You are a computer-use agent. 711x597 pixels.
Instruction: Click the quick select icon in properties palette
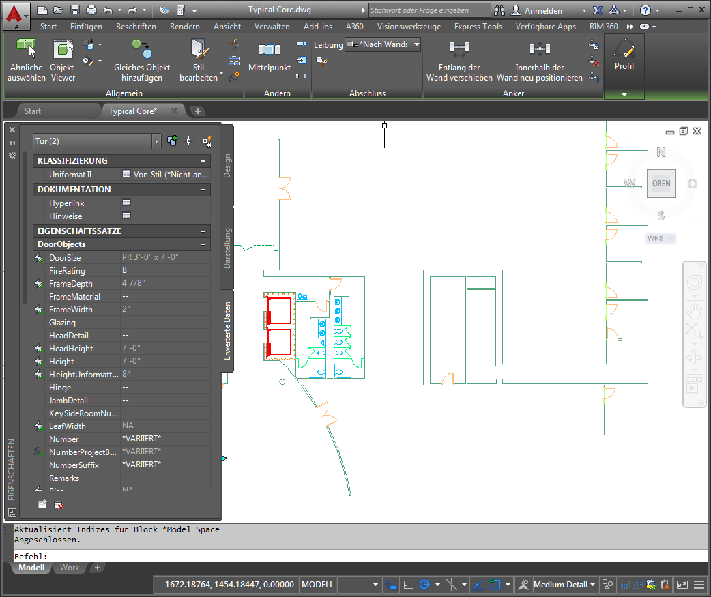click(206, 141)
